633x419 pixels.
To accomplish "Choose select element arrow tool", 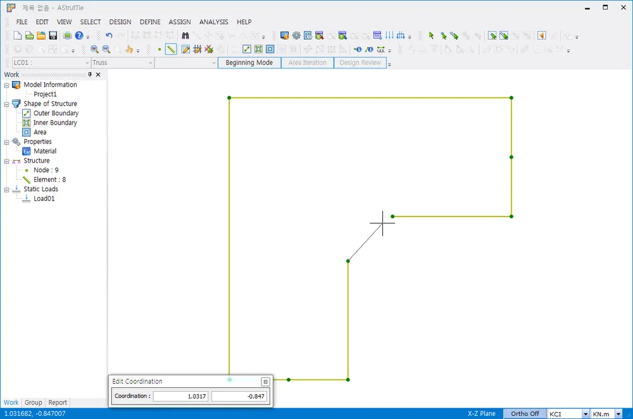I will [454, 36].
